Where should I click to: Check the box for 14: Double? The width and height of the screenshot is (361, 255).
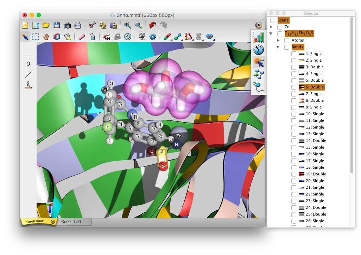point(294,141)
